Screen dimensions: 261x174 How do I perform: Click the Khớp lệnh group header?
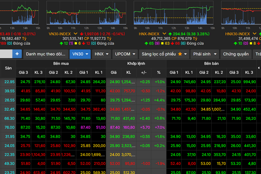[136, 64]
